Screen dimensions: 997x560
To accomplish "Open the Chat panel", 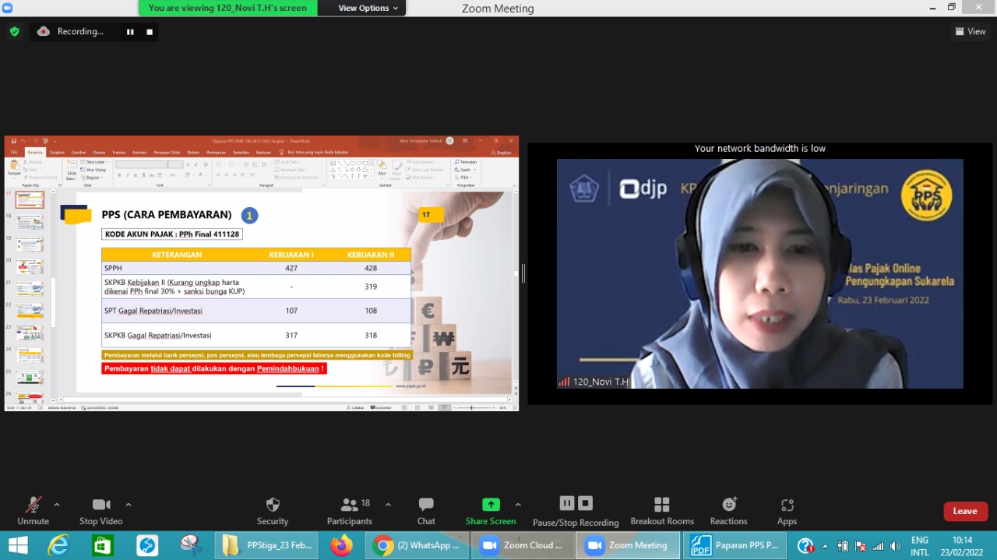I will pos(425,510).
